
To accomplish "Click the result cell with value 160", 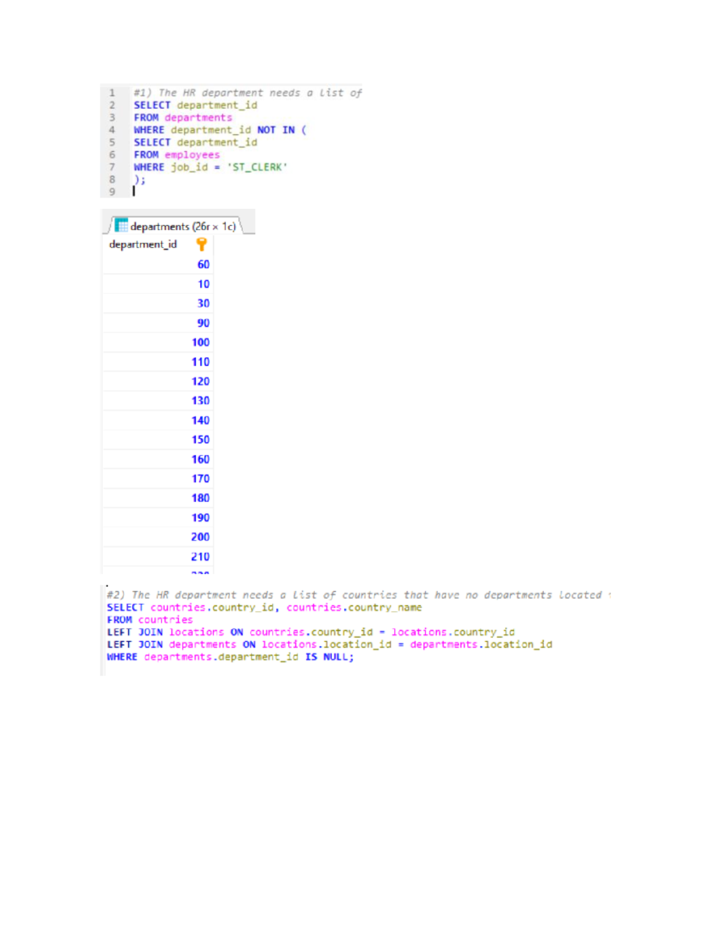I will coord(158,459).
